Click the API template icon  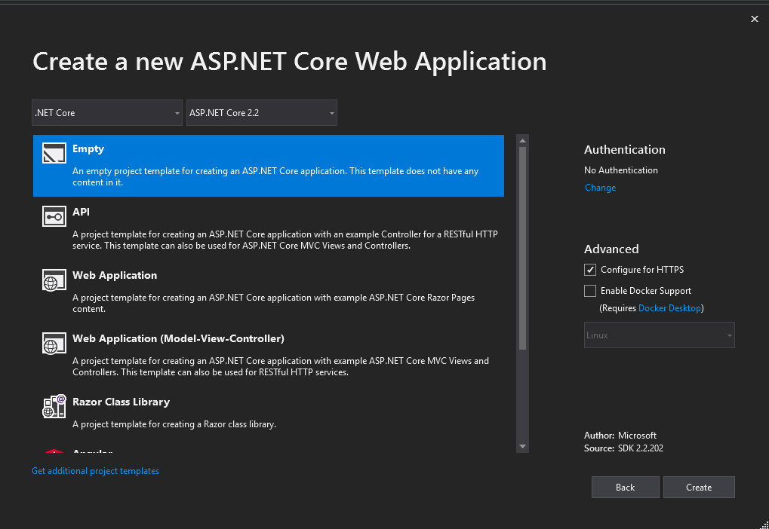pyautogui.click(x=54, y=216)
